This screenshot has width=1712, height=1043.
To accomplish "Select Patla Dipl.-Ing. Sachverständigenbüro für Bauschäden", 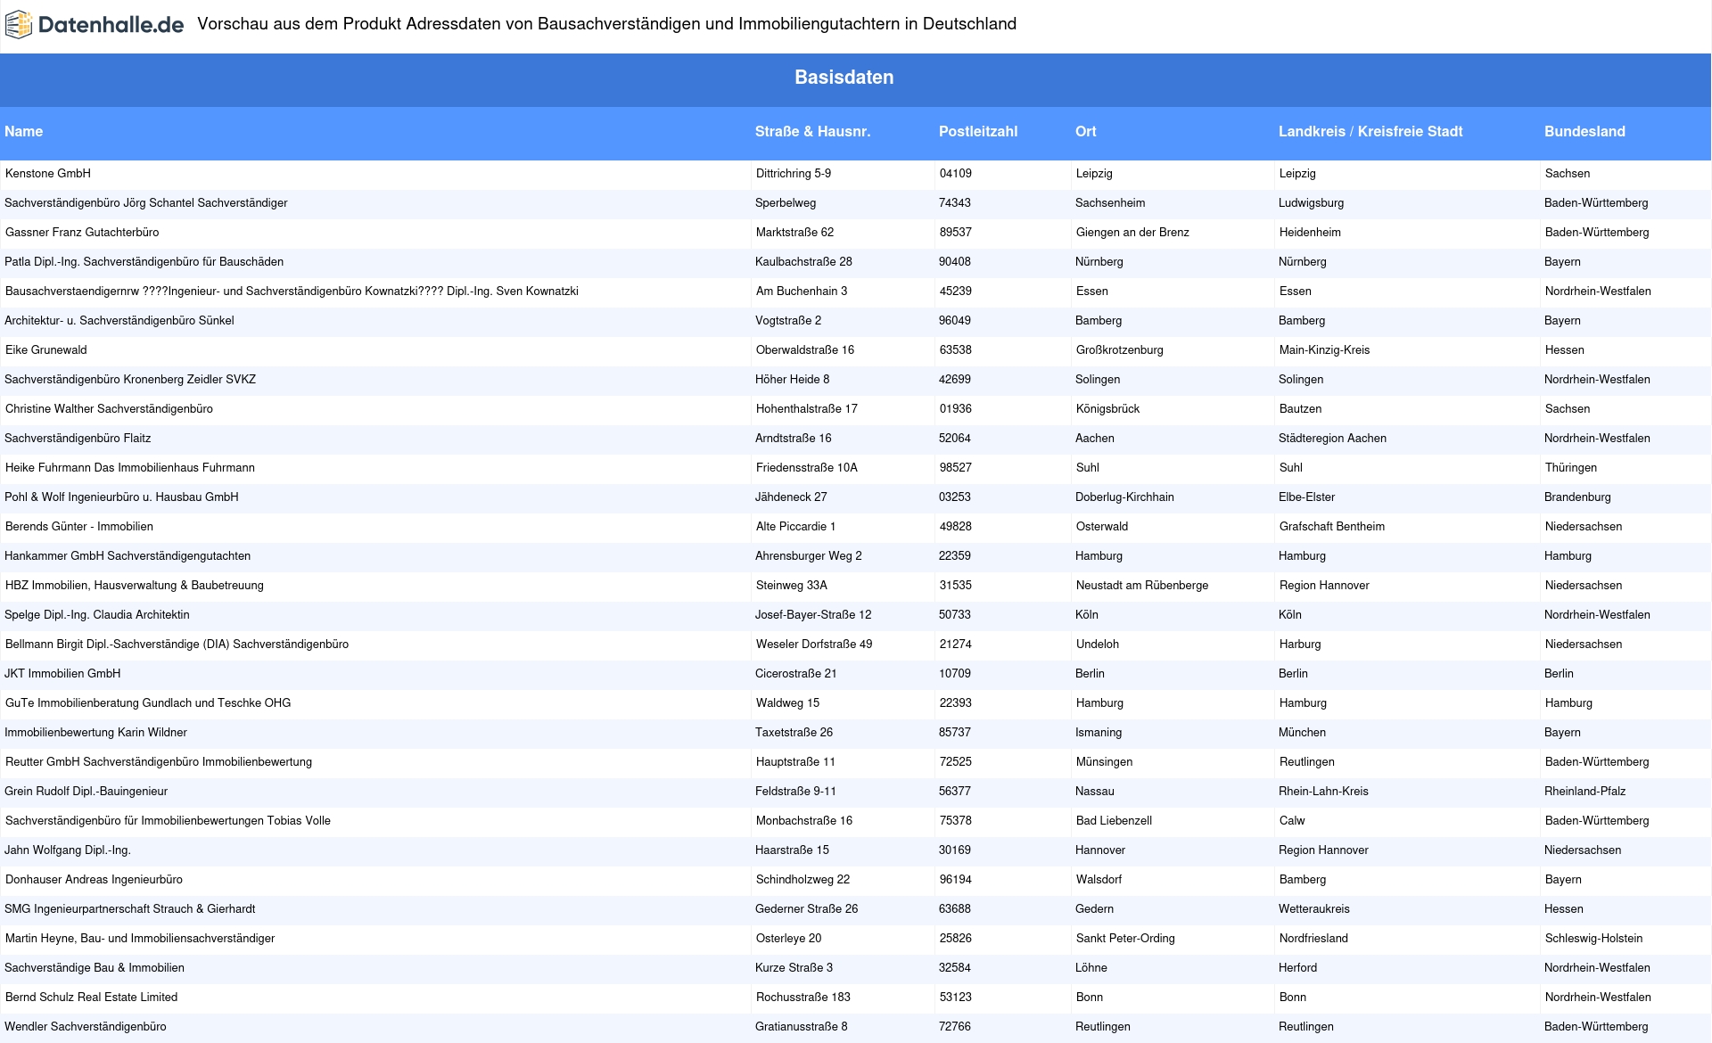I will pyautogui.click(x=144, y=261).
